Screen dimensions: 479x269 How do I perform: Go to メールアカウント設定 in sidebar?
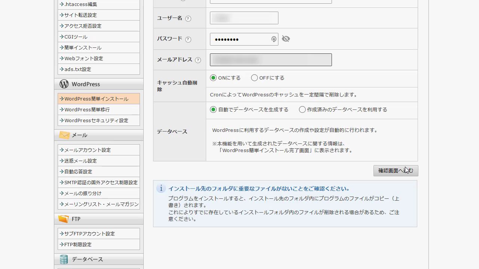coord(88,150)
